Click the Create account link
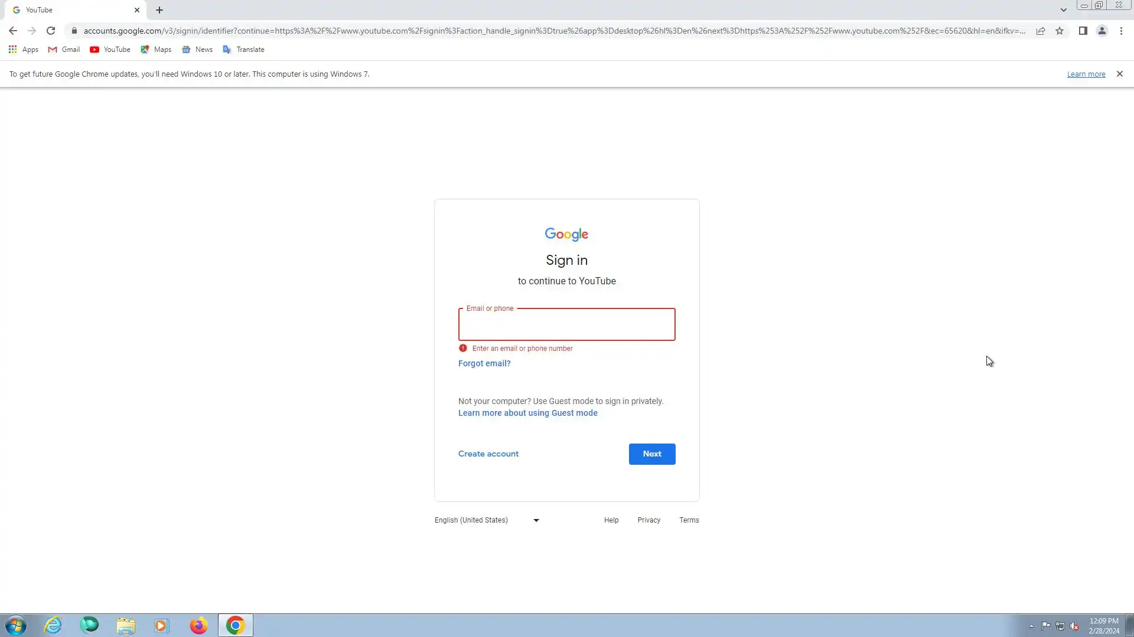This screenshot has height=637, width=1134. pos(488,454)
